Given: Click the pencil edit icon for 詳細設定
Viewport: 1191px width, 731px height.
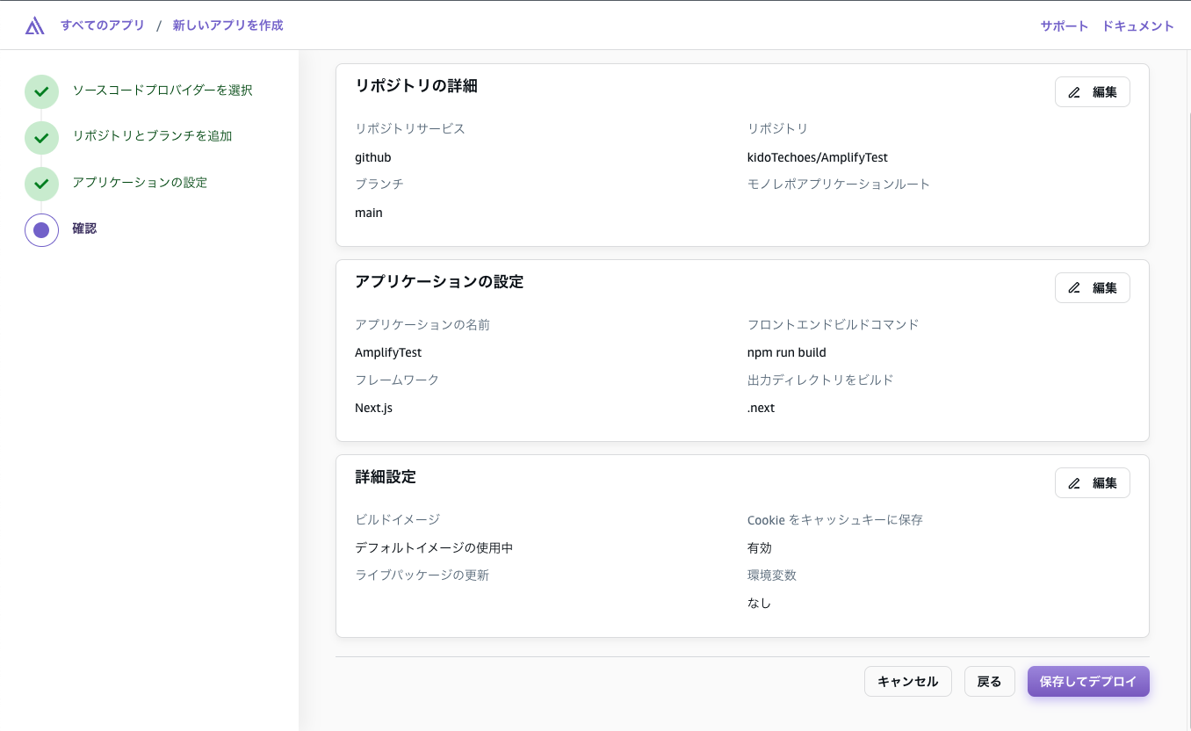Looking at the screenshot, I should click(1072, 482).
